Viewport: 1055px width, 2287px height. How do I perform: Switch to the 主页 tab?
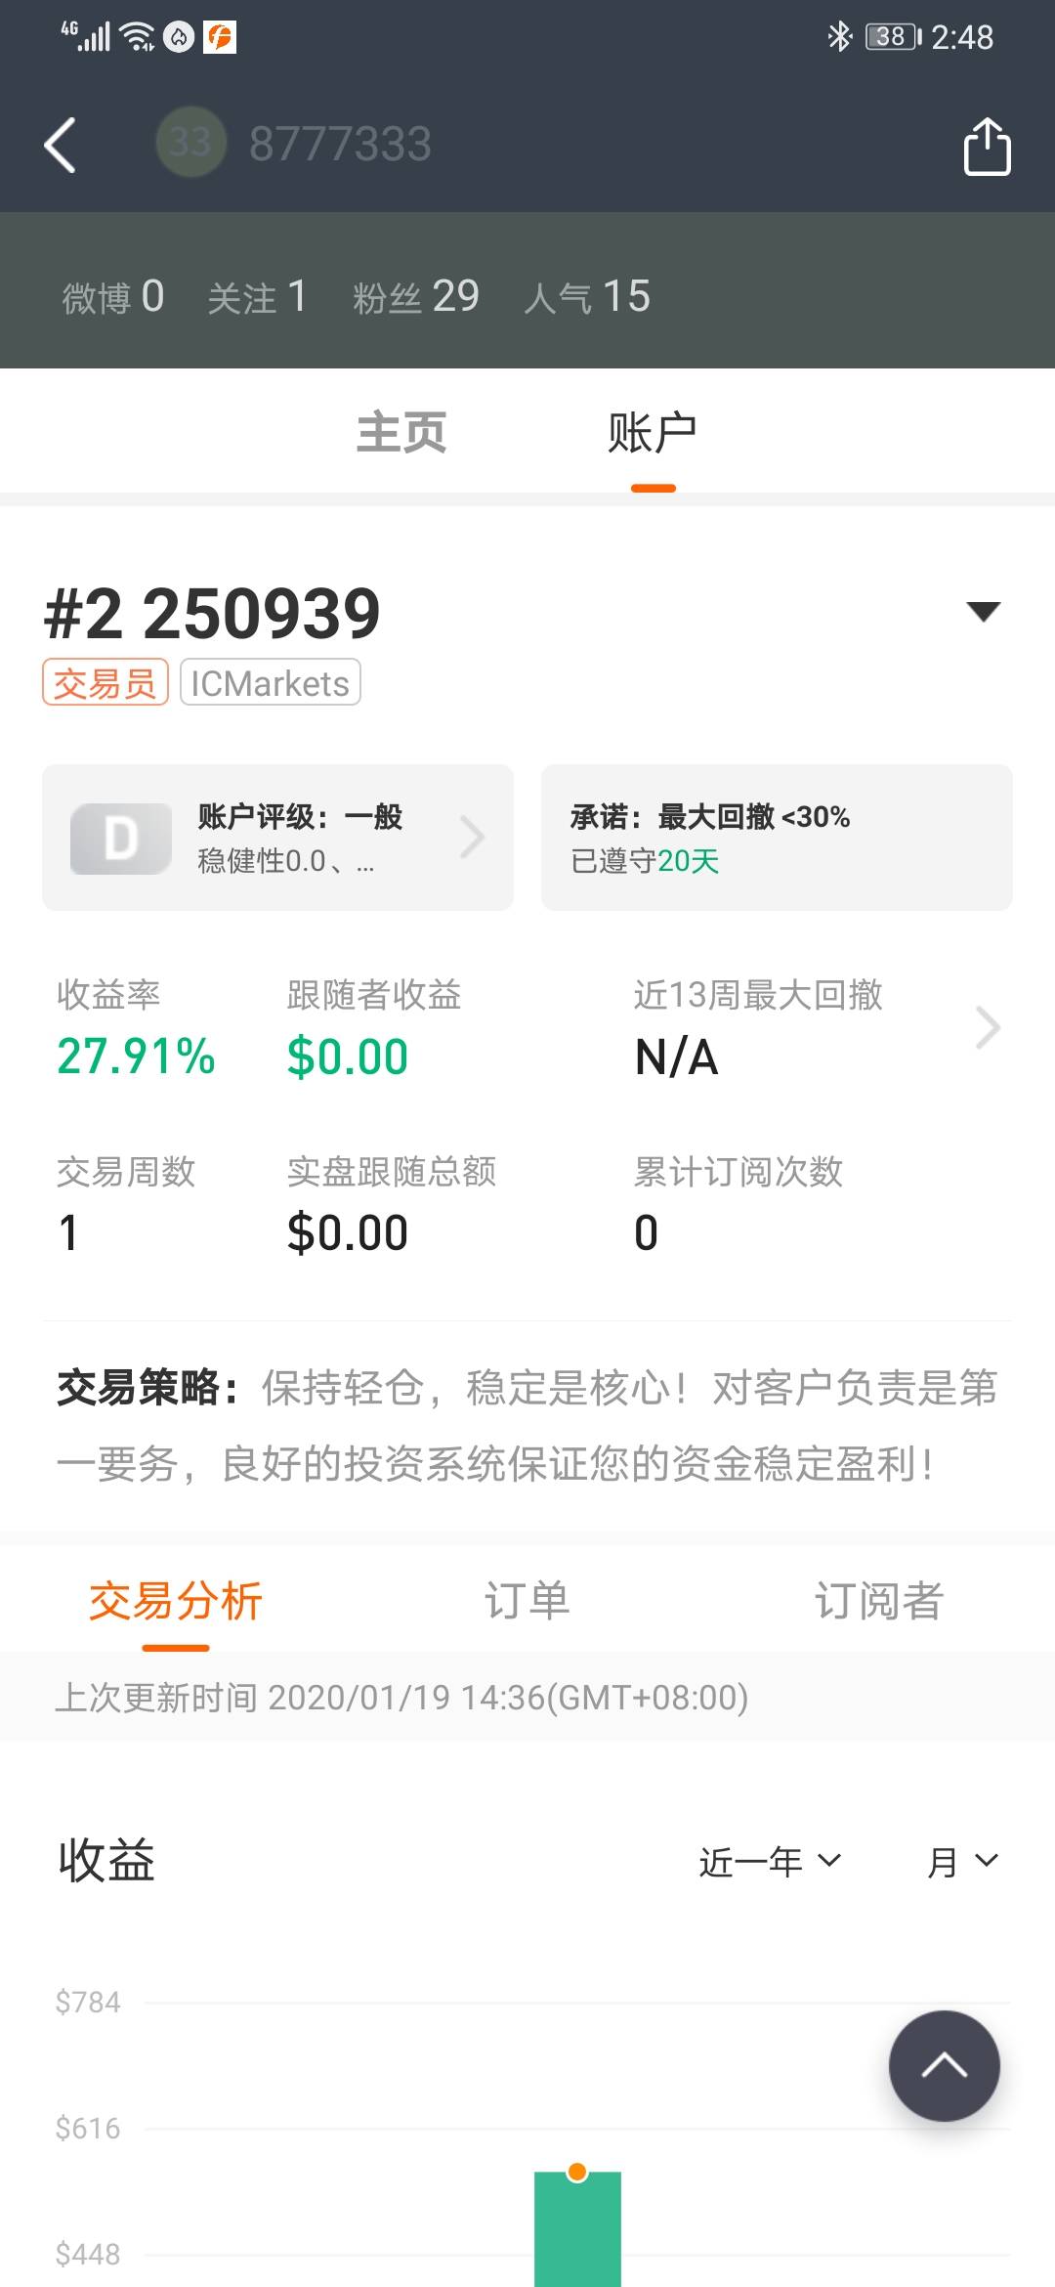tap(401, 433)
